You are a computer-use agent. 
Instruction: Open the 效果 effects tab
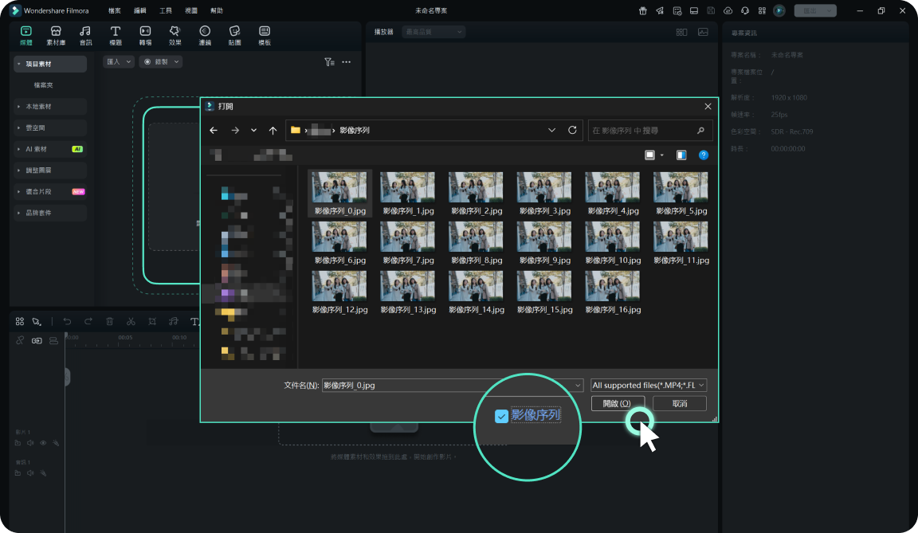click(x=175, y=35)
